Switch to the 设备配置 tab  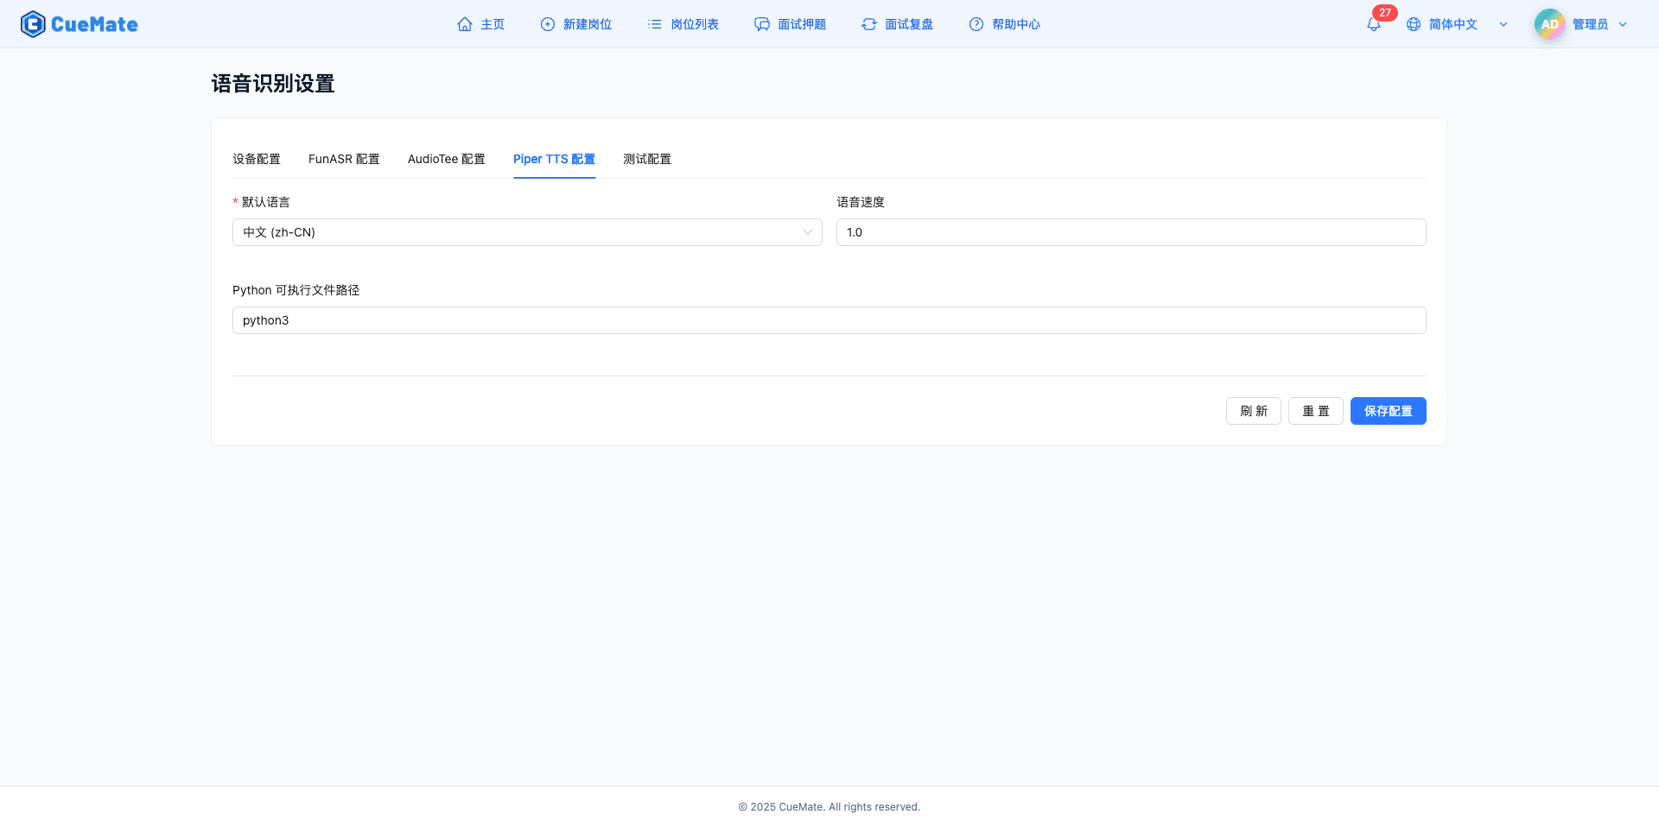tap(257, 159)
